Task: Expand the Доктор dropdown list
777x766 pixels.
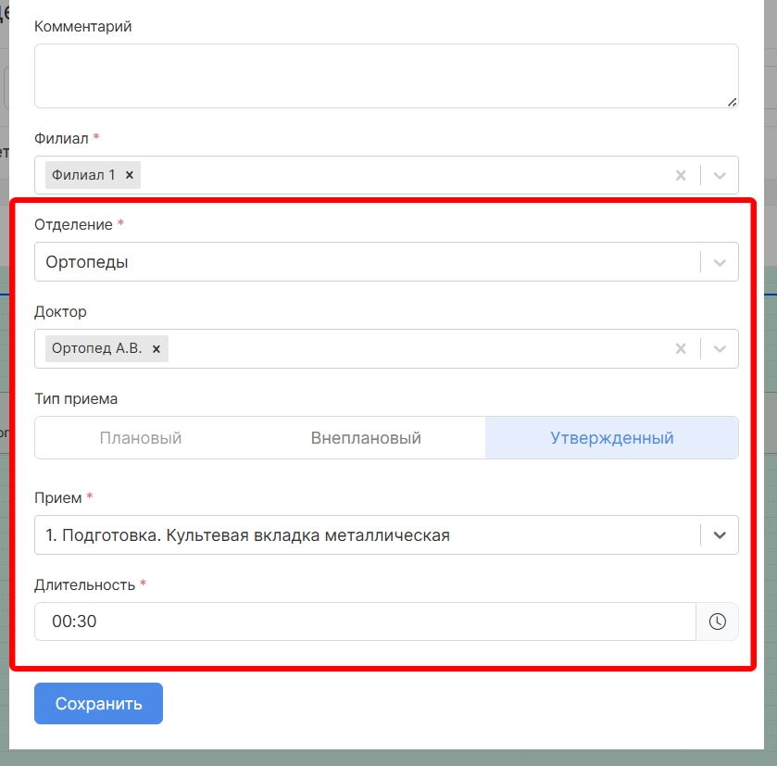Action: pos(720,349)
